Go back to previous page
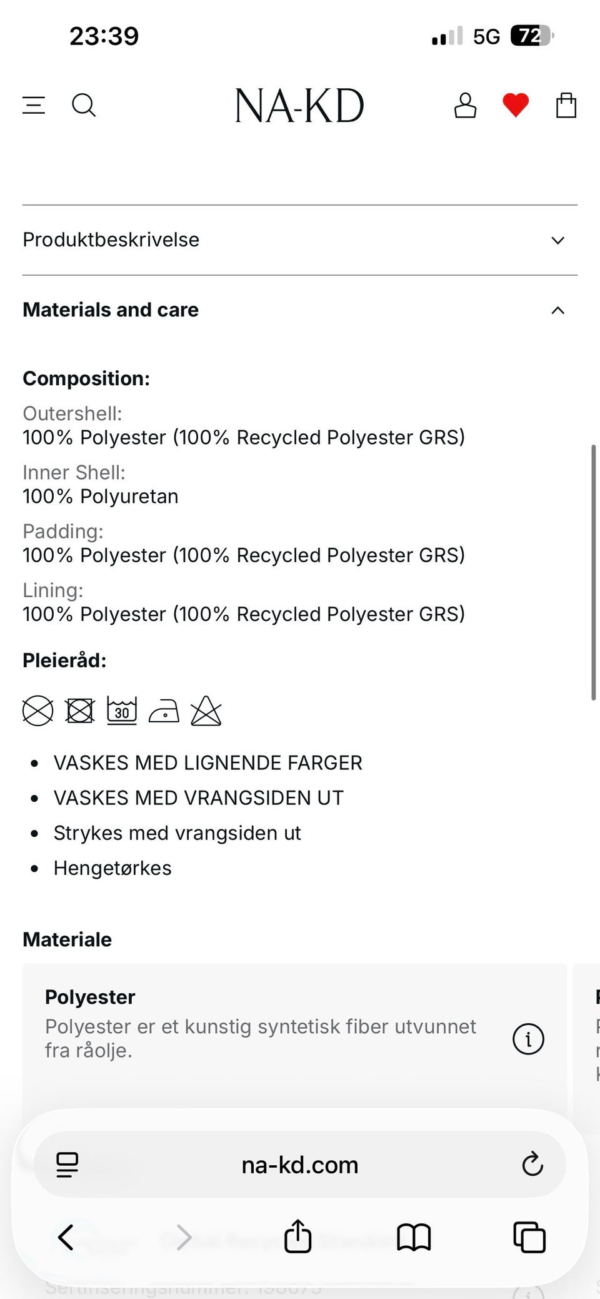Image resolution: width=600 pixels, height=1299 pixels. 66,1236
